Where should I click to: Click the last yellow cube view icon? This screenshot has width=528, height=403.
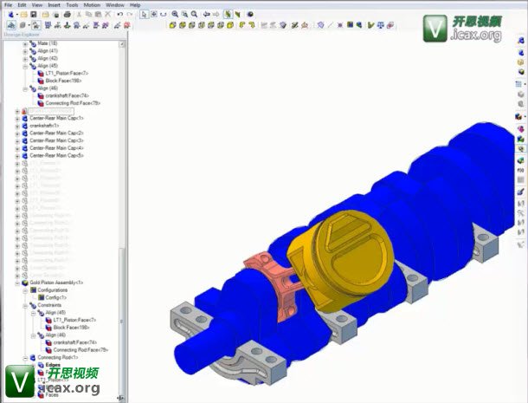coord(230,25)
